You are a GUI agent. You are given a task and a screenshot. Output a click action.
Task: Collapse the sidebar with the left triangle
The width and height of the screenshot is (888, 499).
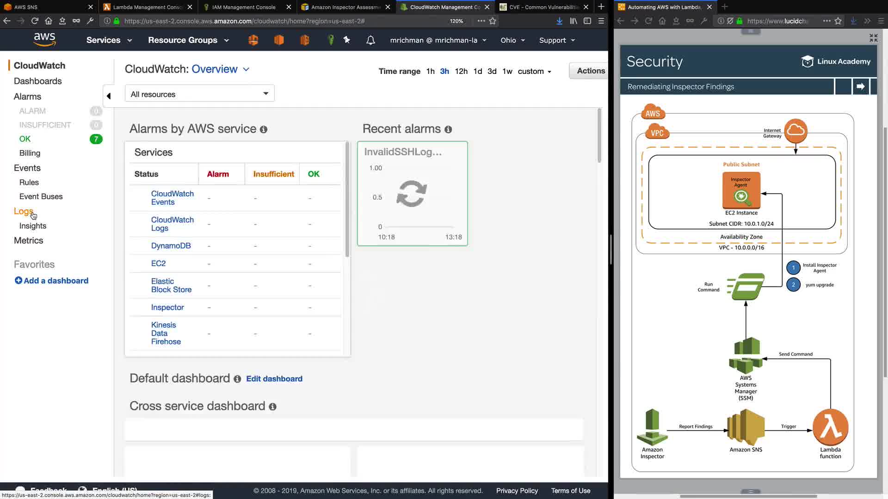pos(109,96)
